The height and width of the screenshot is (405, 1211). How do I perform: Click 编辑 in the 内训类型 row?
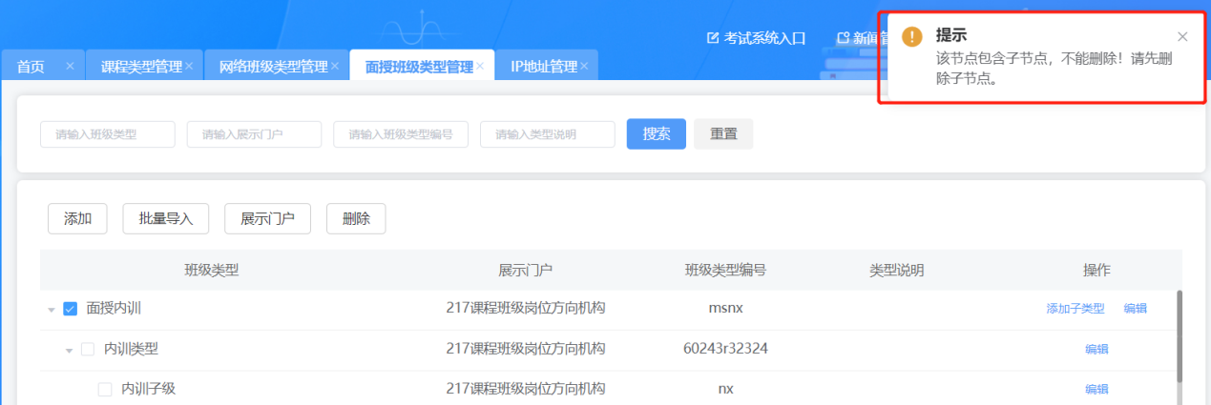click(x=1096, y=350)
